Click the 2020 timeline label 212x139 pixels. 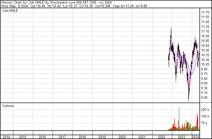(122, 137)
